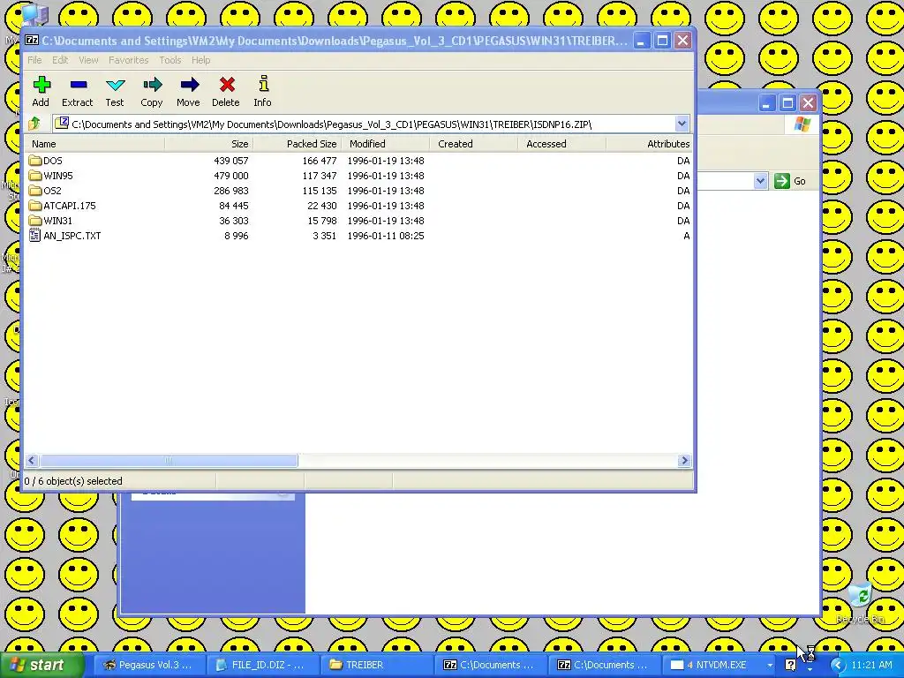The width and height of the screenshot is (904, 678).
Task: Go up one folder level icon
Action: coord(34,124)
